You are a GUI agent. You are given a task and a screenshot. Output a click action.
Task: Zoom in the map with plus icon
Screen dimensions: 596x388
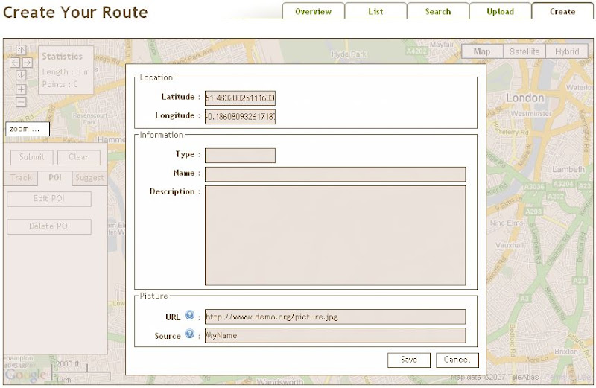click(21, 89)
